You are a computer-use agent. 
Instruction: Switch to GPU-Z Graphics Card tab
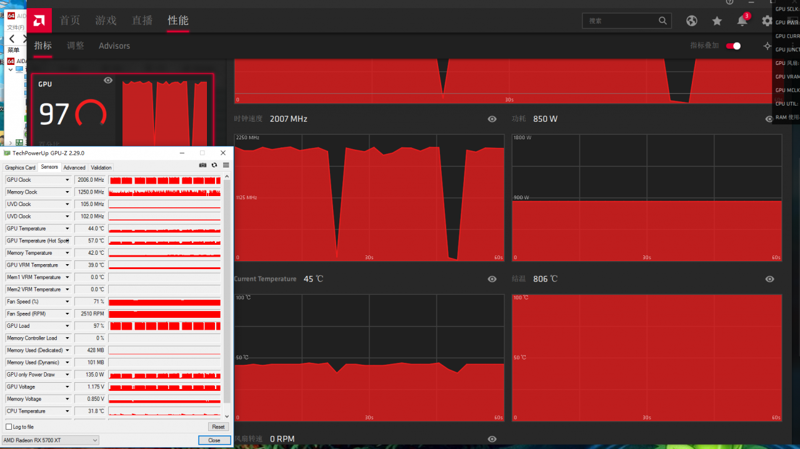point(20,167)
